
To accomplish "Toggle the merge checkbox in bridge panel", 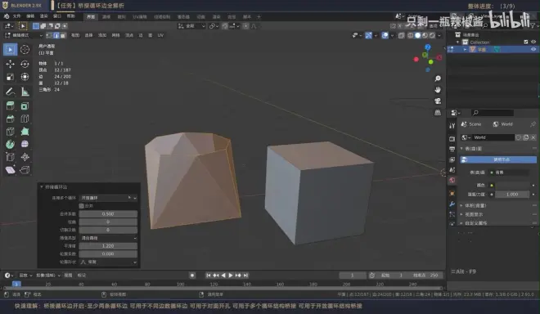I will (82, 206).
